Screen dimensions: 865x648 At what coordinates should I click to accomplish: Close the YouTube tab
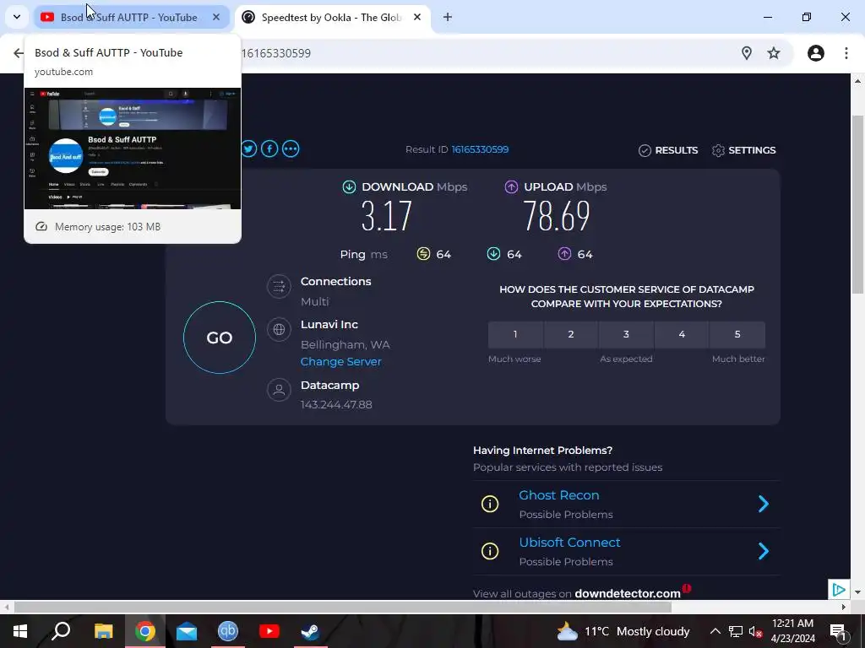click(x=216, y=18)
